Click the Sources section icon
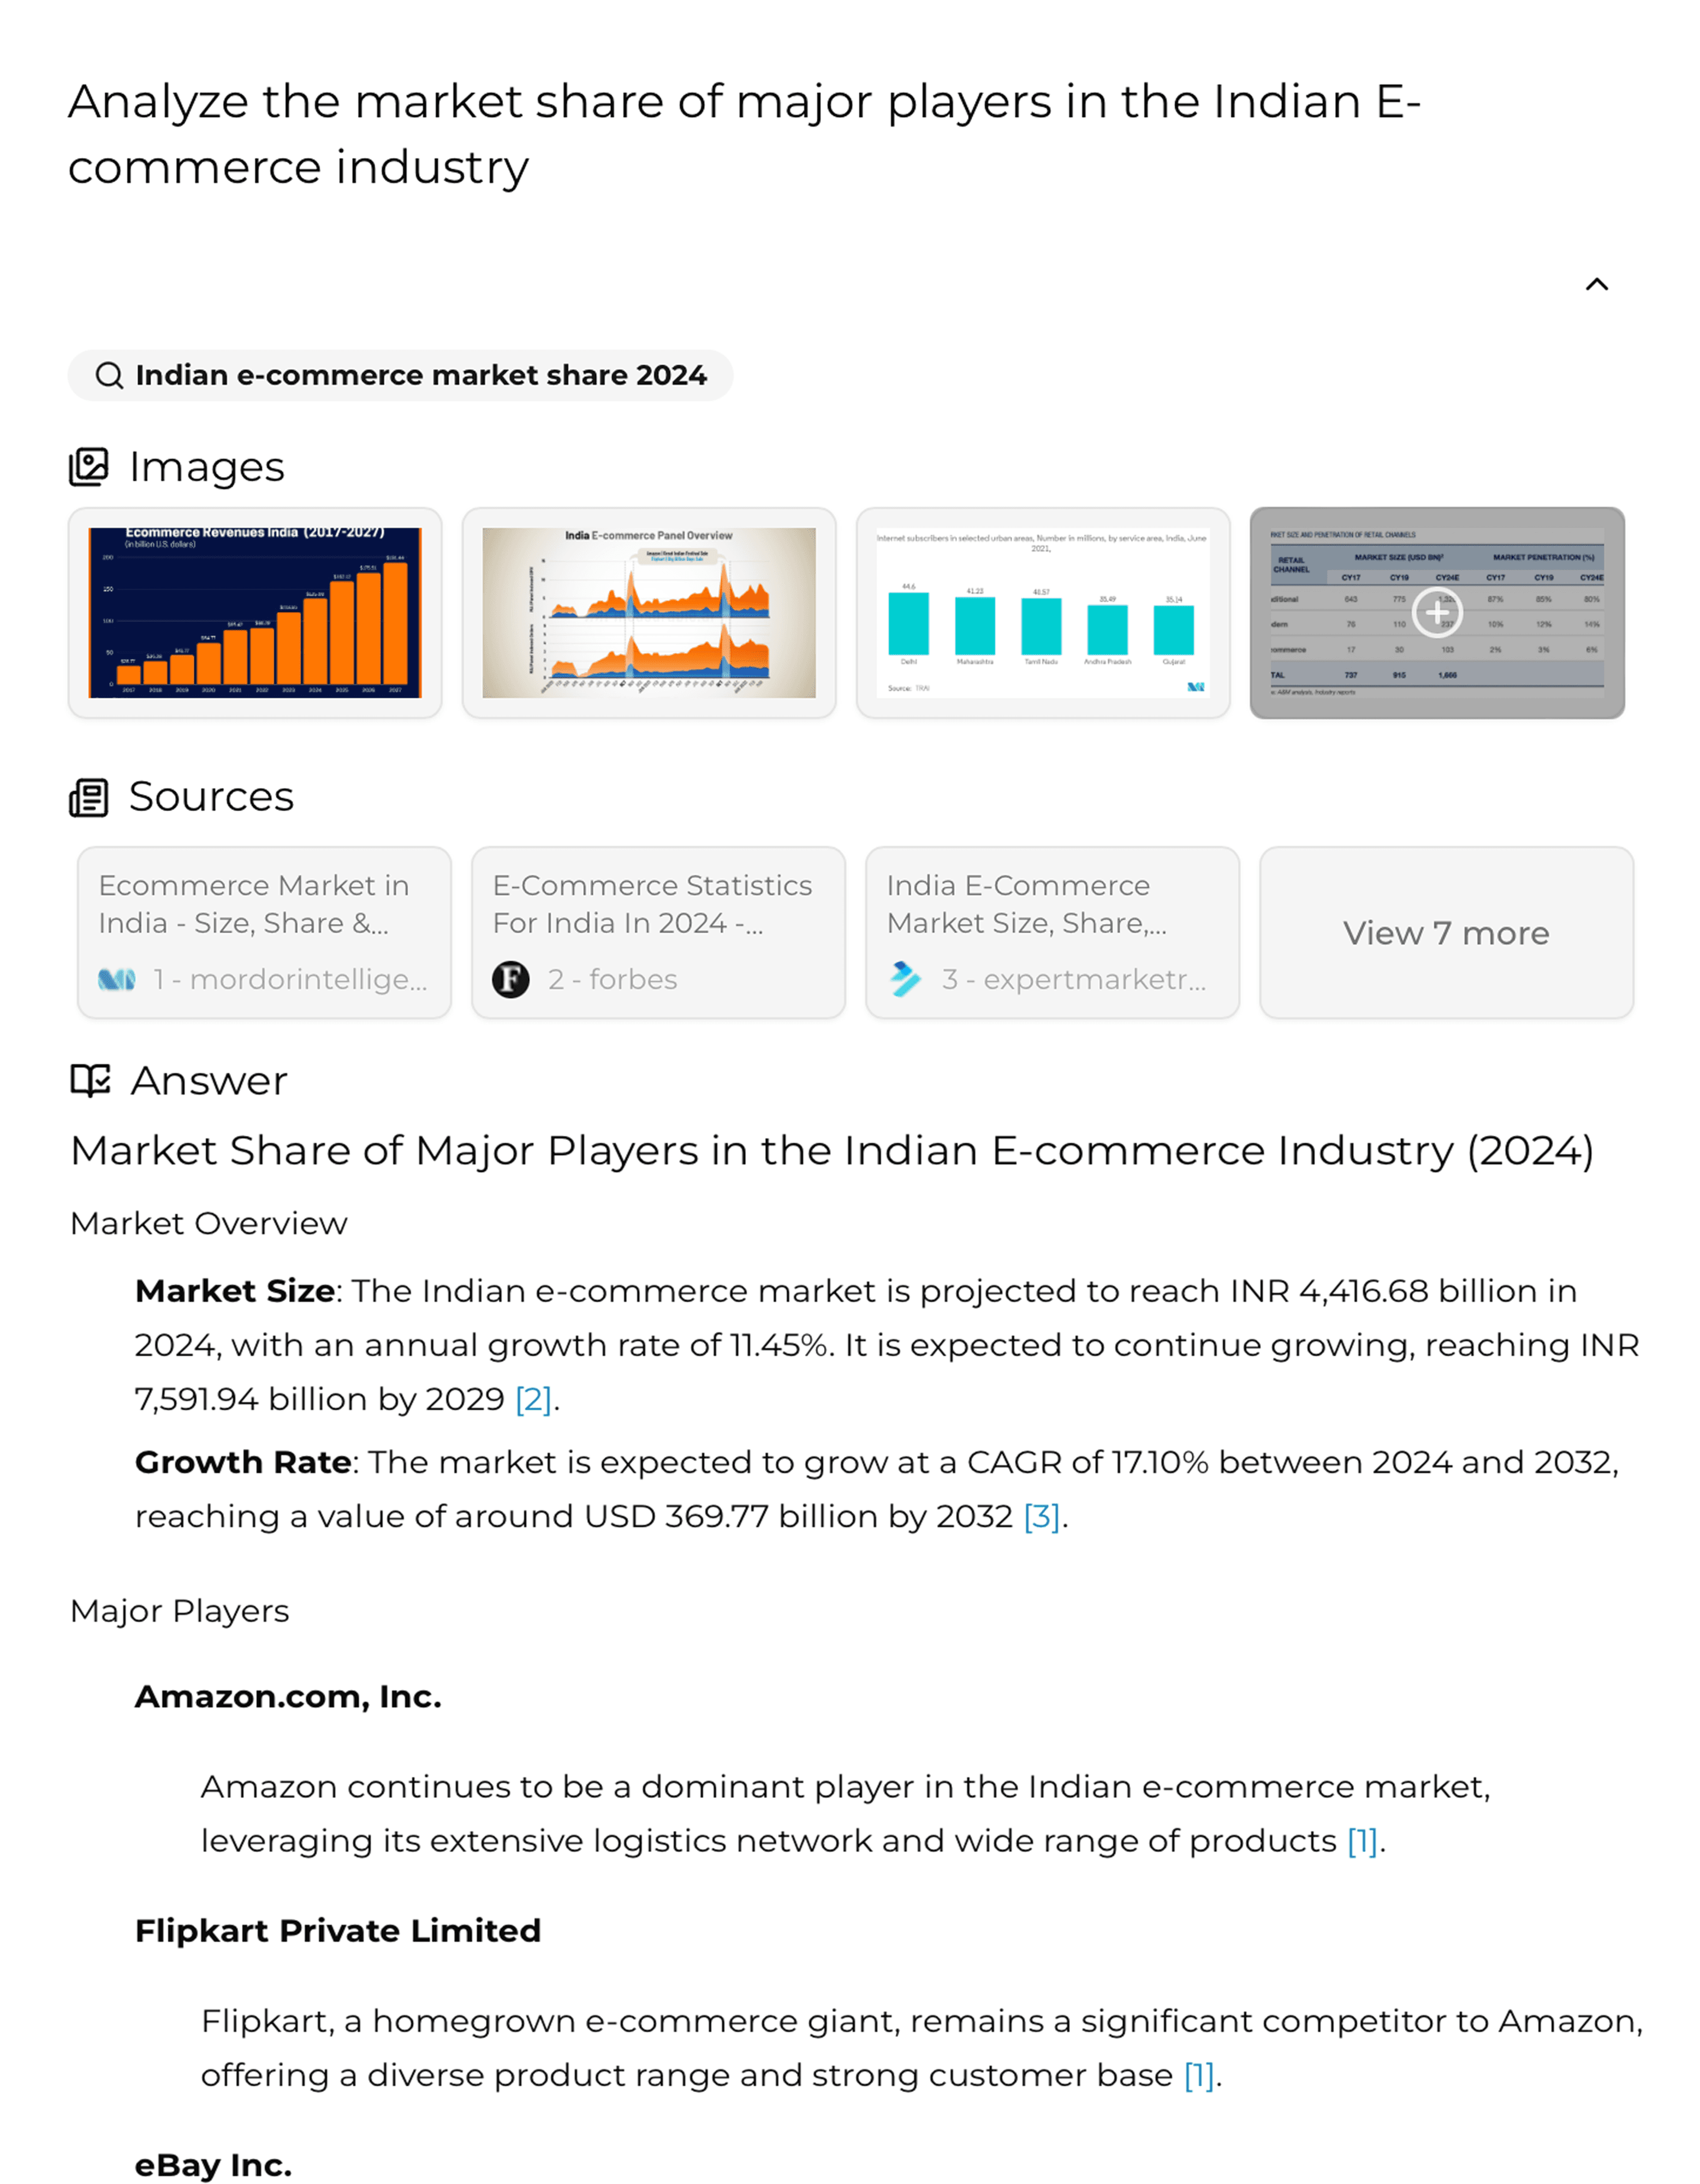Viewport: 1700px width, 2184px height. coord(89,798)
